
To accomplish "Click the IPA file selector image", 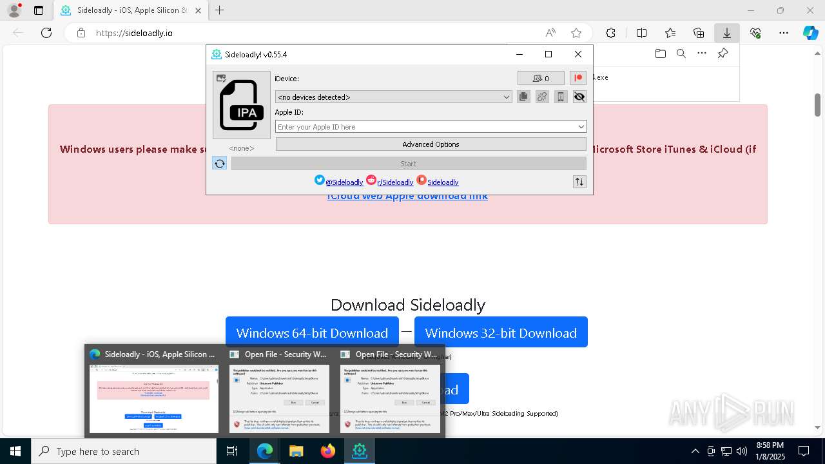I will (x=242, y=105).
